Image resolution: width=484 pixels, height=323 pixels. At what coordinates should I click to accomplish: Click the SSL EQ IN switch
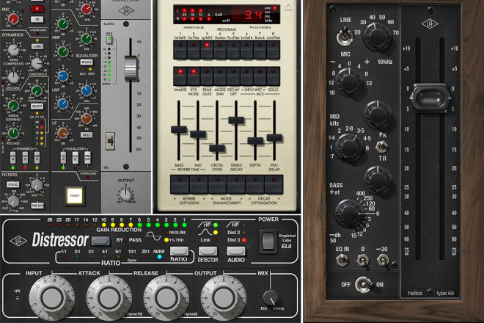[63, 158]
